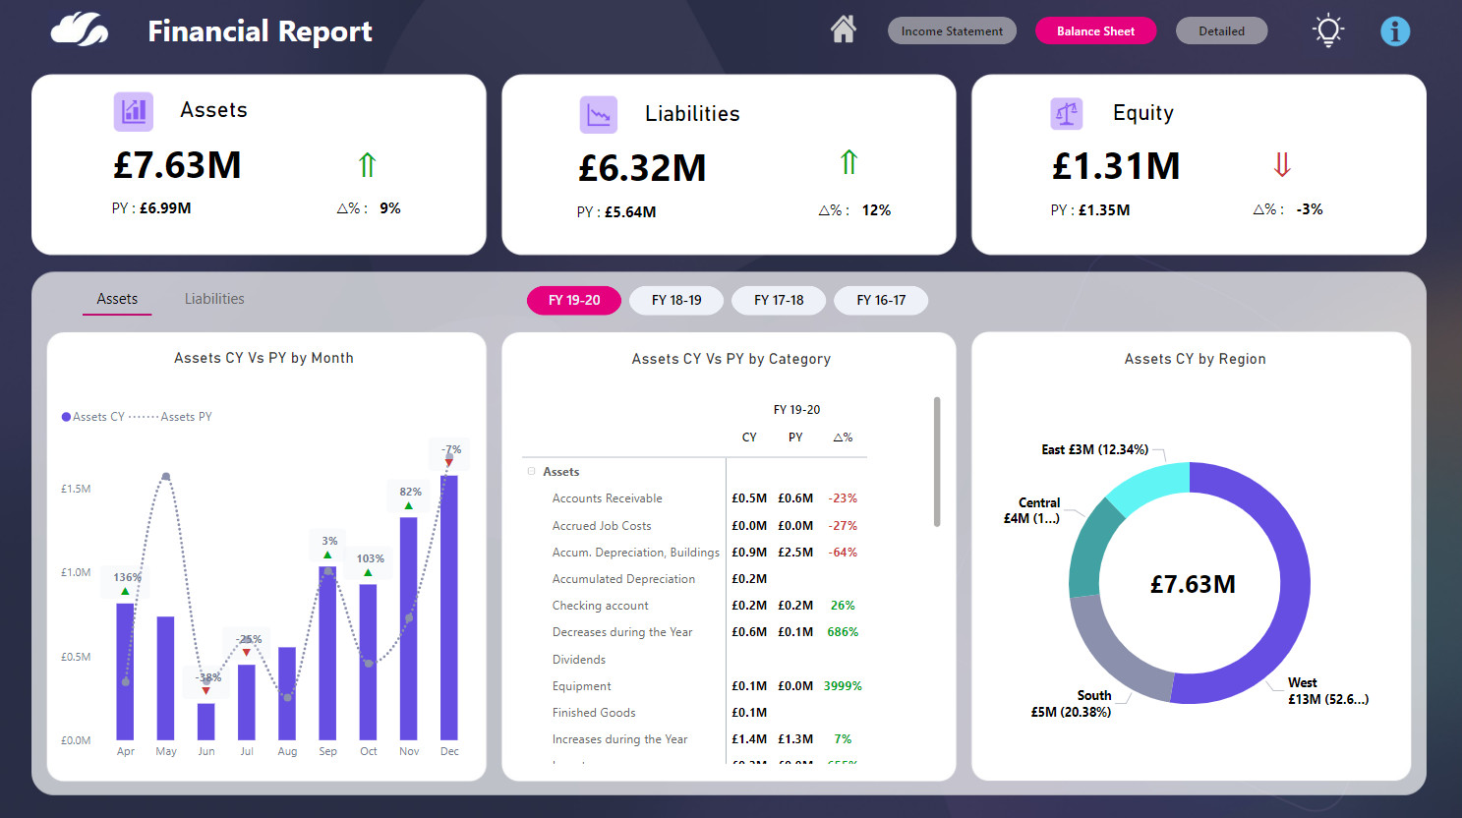Screen dimensions: 1462x818
Task: Click the 686% value in the table
Action: [x=843, y=632]
